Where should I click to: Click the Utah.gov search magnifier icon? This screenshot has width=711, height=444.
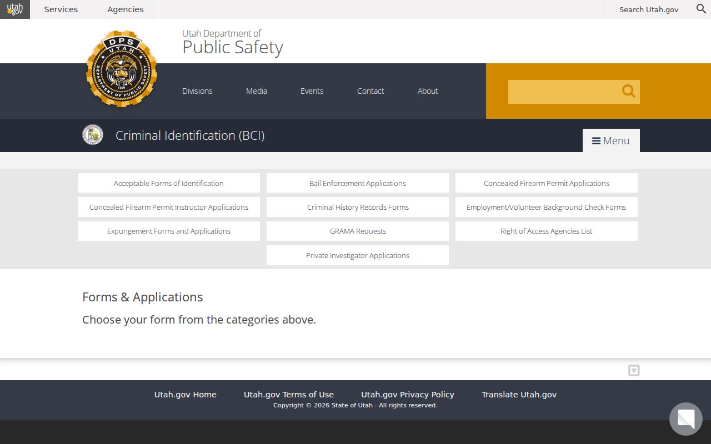click(701, 9)
